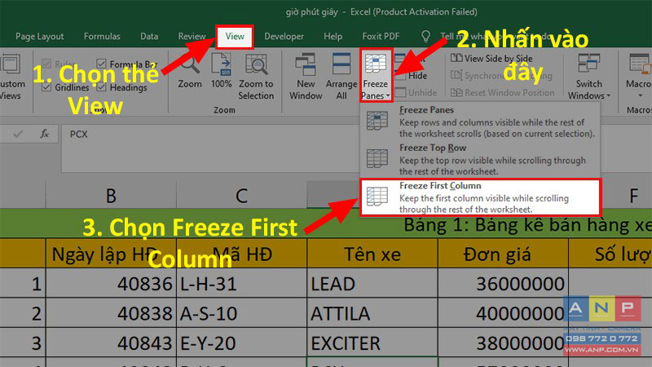The image size is (652, 367).
Task: Toggle the Headings checkbox
Action: pos(101,87)
